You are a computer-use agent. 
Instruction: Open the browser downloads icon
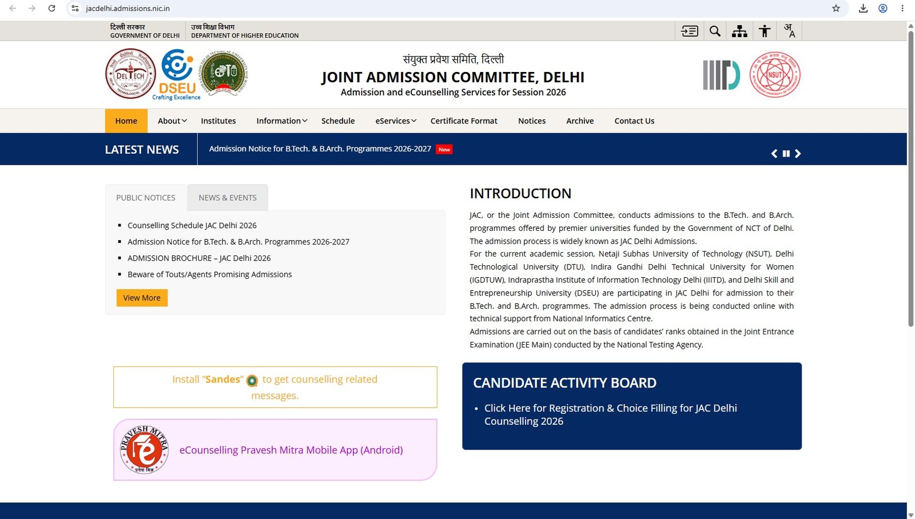864,9
